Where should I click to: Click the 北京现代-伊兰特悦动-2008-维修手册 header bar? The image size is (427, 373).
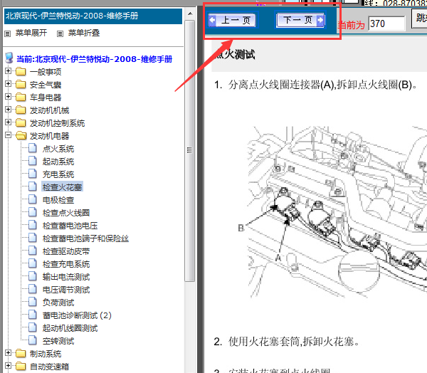(93, 16)
